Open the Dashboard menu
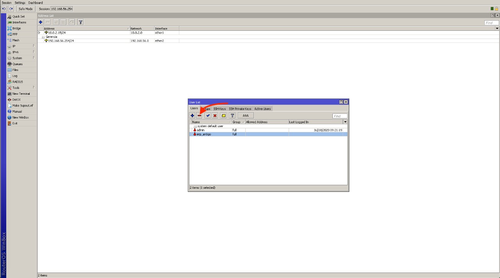The image size is (500, 278). (36, 3)
